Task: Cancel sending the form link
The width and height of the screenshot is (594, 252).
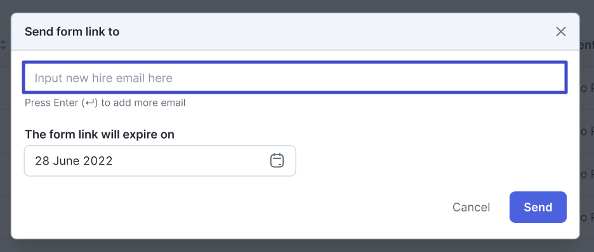Action: pyautogui.click(x=472, y=207)
